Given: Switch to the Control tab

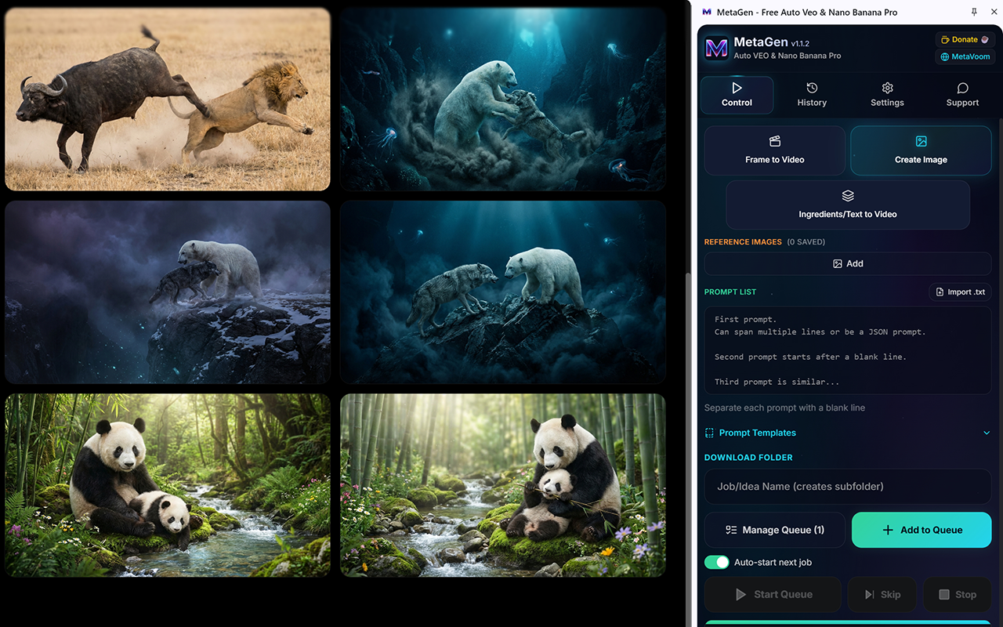Looking at the screenshot, I should point(737,95).
